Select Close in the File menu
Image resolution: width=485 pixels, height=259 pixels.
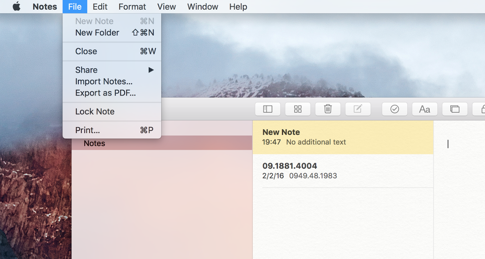pyautogui.click(x=112, y=51)
